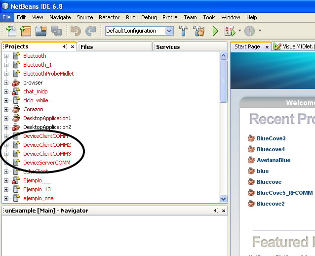Close the Start Page tab

(267, 47)
